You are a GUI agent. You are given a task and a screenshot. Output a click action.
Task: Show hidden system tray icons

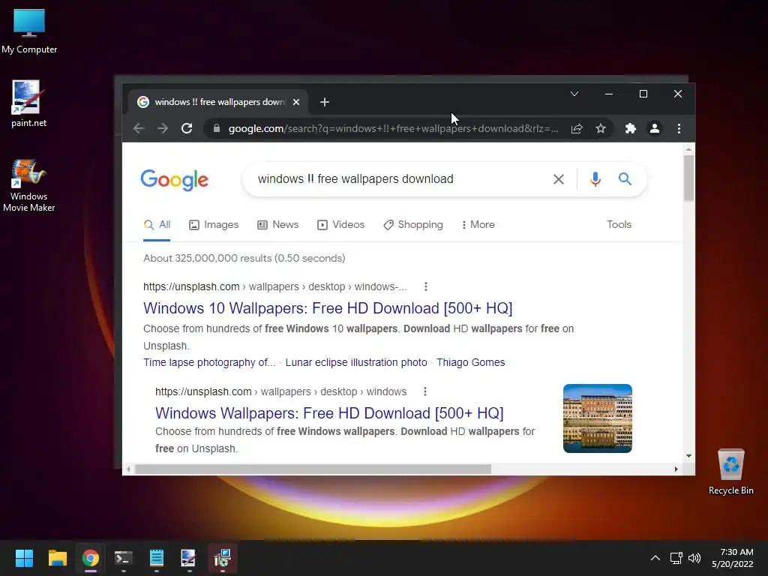pos(655,558)
